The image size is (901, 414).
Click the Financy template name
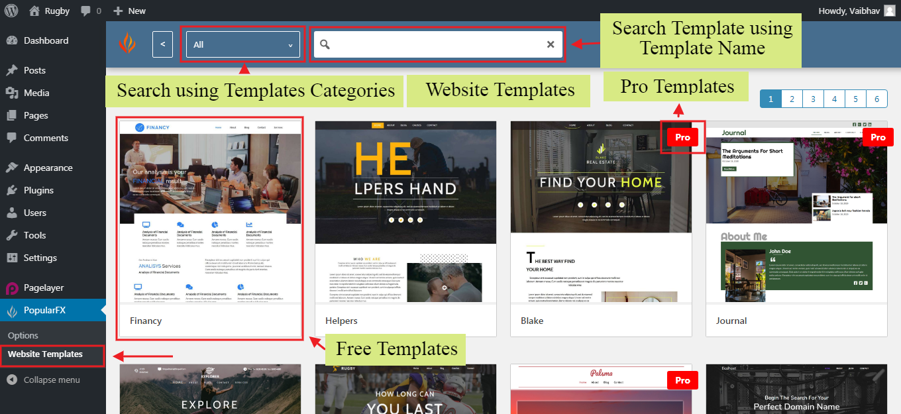tap(146, 321)
